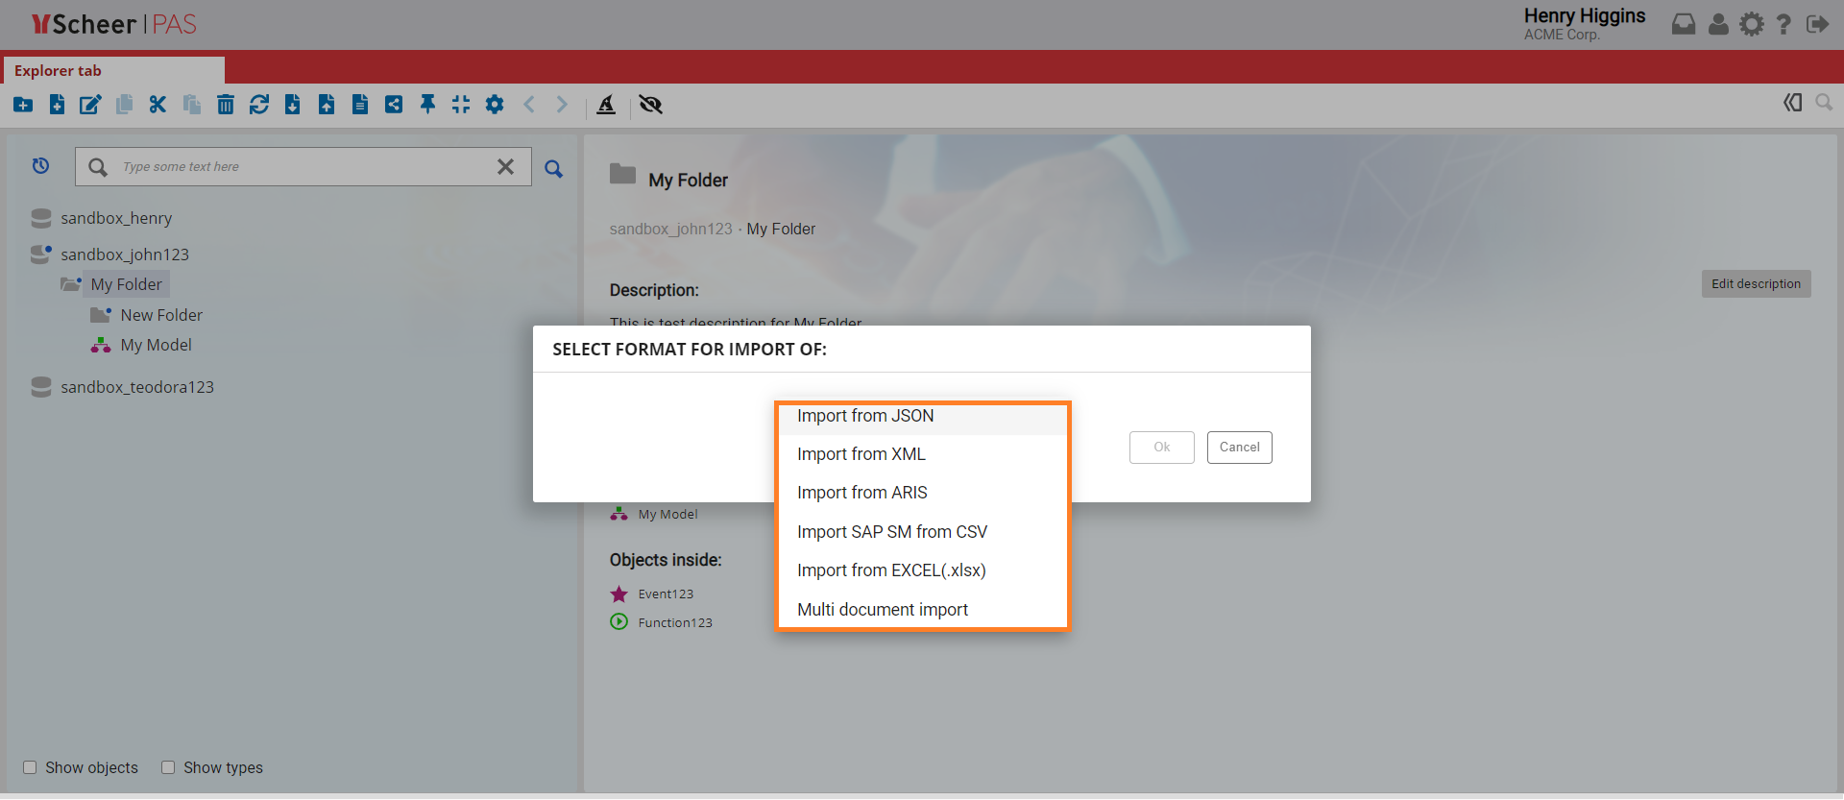
Task: Open My Model in the content panel
Action: tap(667, 515)
